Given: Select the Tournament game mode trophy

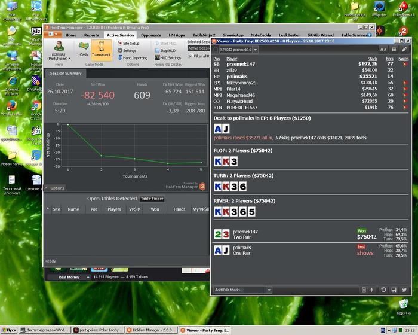Looking at the screenshot, I should click(x=102, y=50).
